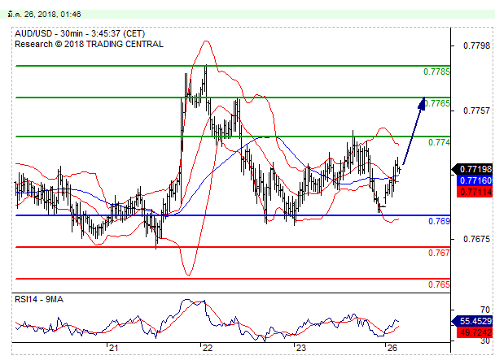
Task: Select the 0.765 support level label
Action: coord(439,284)
